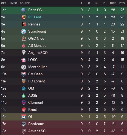The width and height of the screenshot is (127, 135).
Task: Click the OM club crest
Action: (x=24, y=88)
